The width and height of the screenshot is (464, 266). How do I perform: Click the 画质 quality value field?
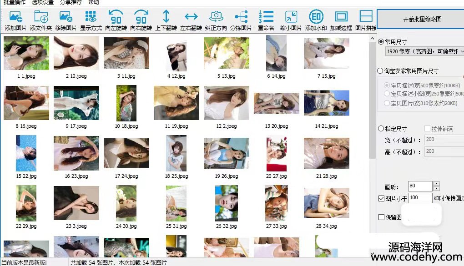420,186
